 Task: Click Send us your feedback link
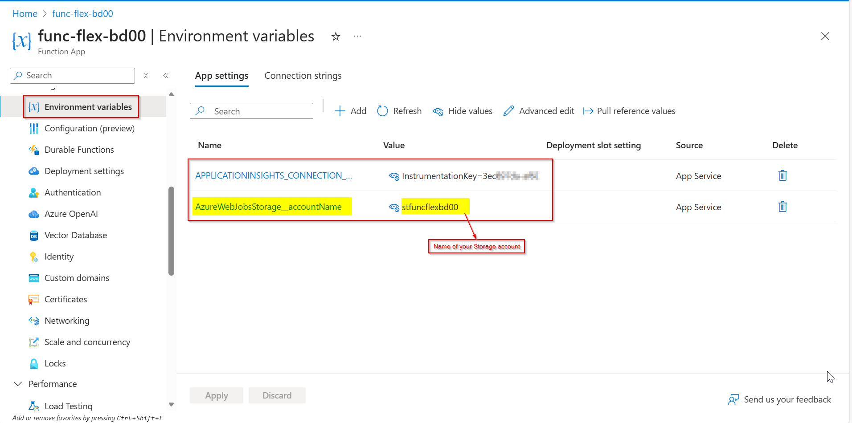pos(787,399)
